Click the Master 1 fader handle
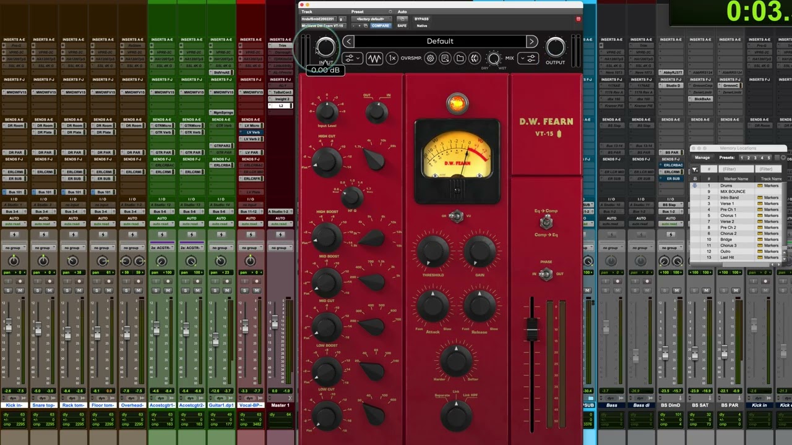 click(275, 321)
